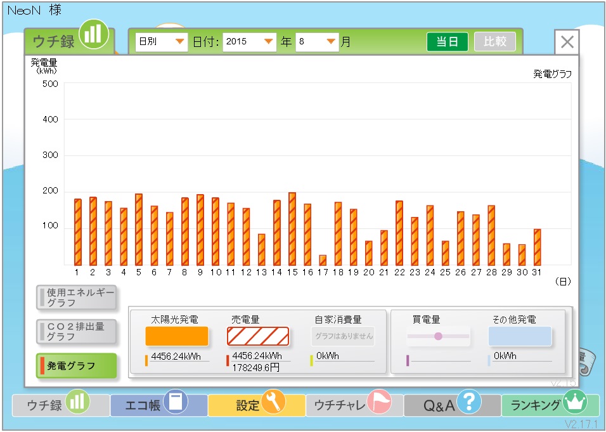This screenshot has width=606, height=432.
Task: Click the エコ帳 notebook icon
Action: pyautogui.click(x=176, y=402)
